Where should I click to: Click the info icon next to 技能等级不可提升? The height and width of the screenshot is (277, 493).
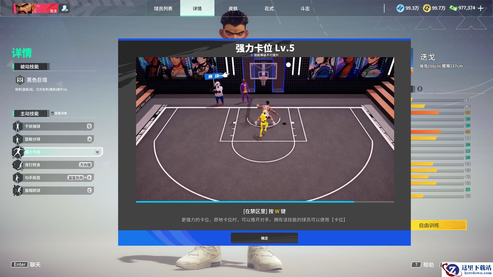click(x=252, y=55)
